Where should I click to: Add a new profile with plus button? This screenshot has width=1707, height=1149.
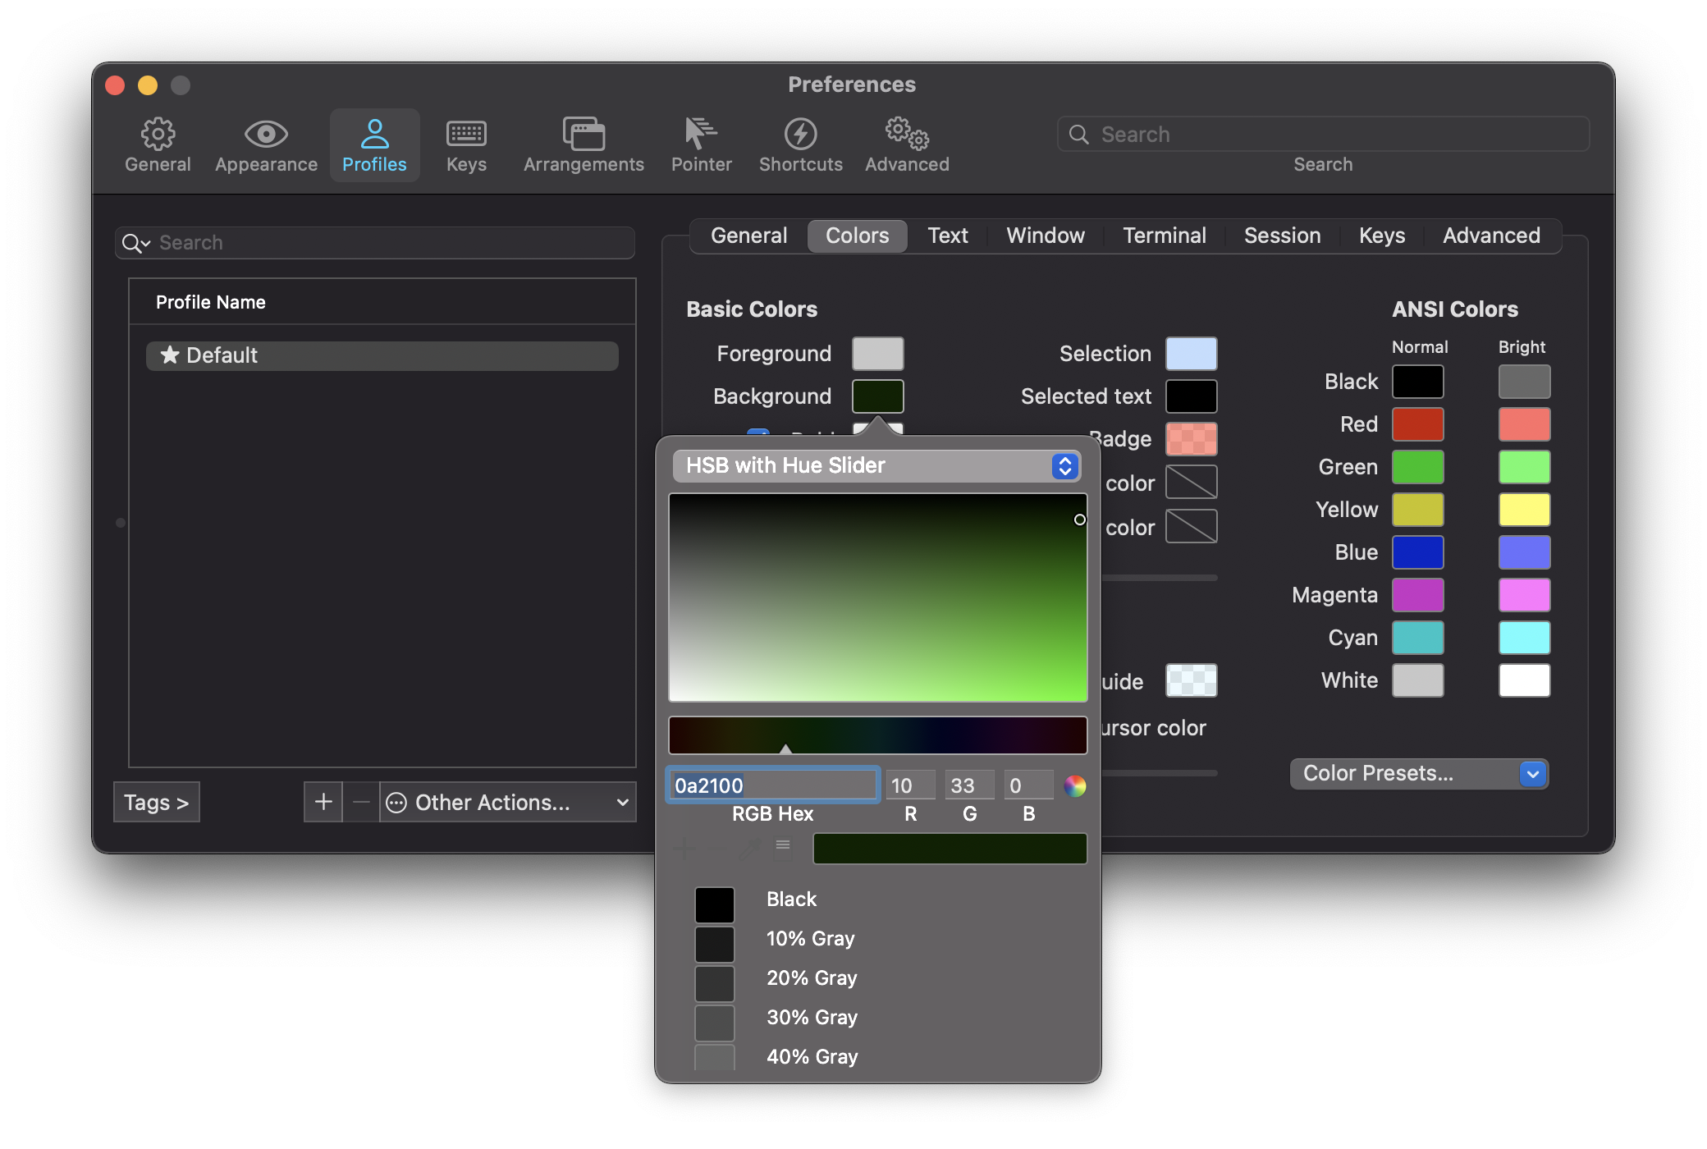(323, 802)
